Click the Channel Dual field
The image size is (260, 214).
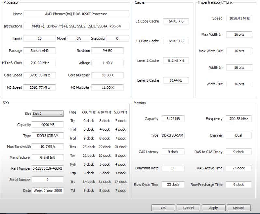(239, 135)
